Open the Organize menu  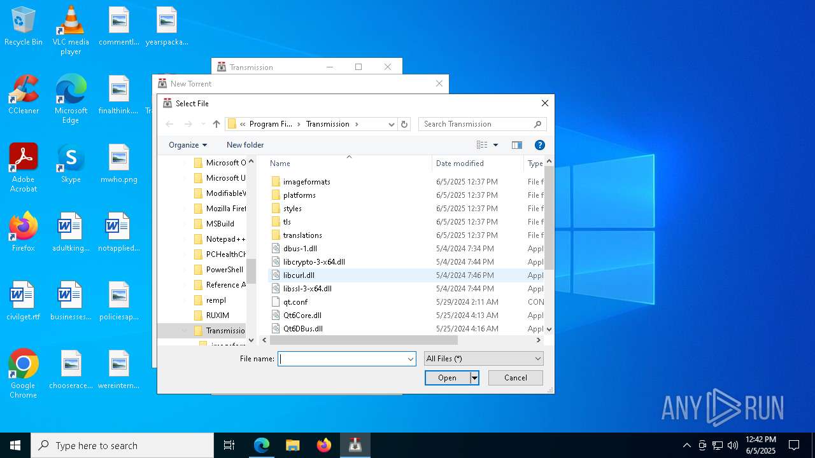188,145
